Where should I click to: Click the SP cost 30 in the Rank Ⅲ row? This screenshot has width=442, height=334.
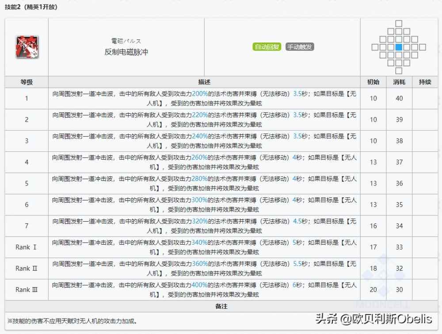pyautogui.click(x=399, y=290)
